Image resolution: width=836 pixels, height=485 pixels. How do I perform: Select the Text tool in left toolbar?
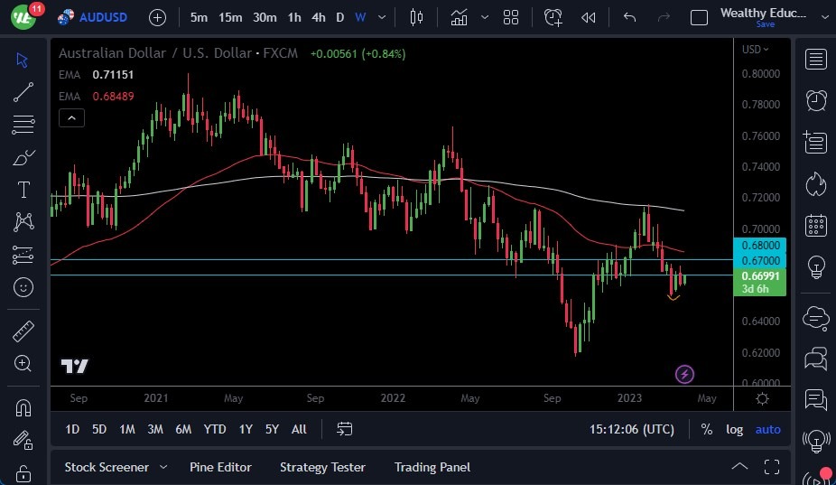[x=23, y=190]
